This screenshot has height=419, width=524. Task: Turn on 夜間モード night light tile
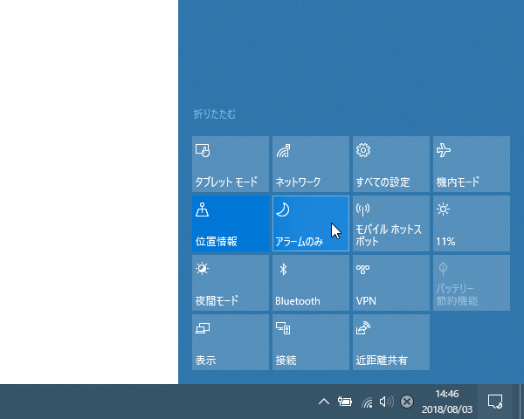pos(231,283)
